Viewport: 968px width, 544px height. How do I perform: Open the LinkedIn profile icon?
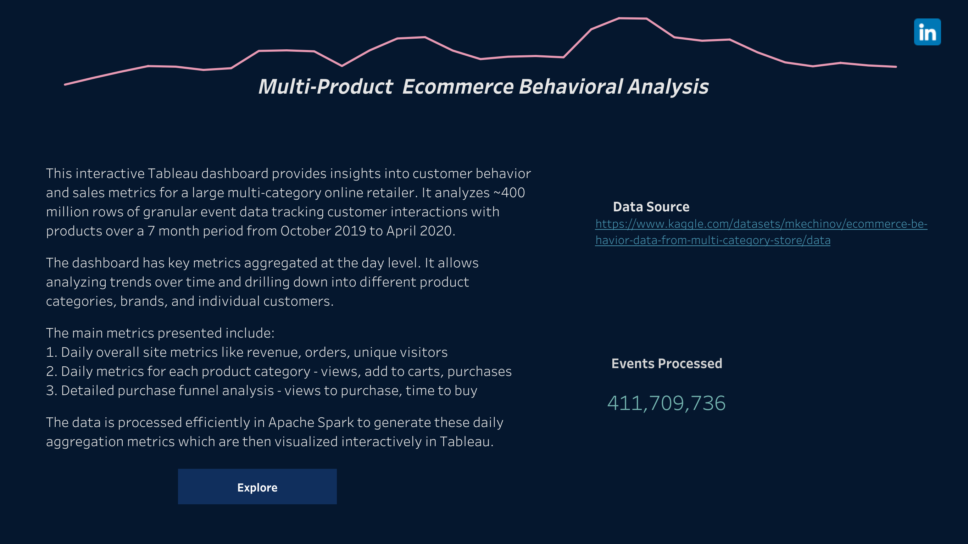[x=927, y=32]
